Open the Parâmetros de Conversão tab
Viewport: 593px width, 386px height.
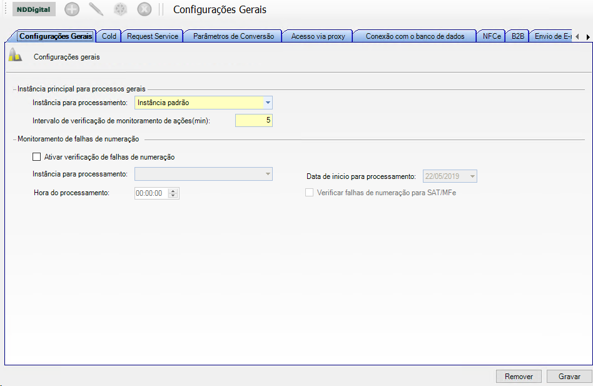pyautogui.click(x=233, y=36)
